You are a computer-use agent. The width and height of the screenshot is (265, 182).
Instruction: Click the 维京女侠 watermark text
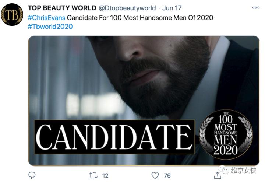pos(243,170)
